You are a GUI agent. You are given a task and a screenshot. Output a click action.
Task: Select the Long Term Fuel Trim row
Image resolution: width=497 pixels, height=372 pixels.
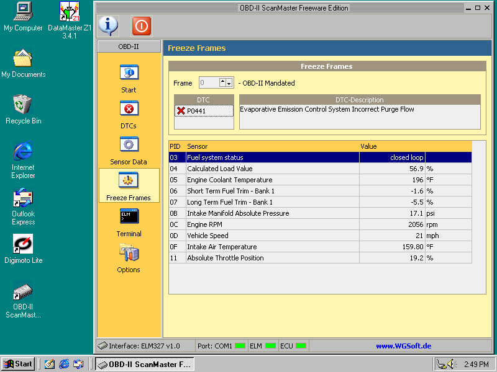pos(320,202)
